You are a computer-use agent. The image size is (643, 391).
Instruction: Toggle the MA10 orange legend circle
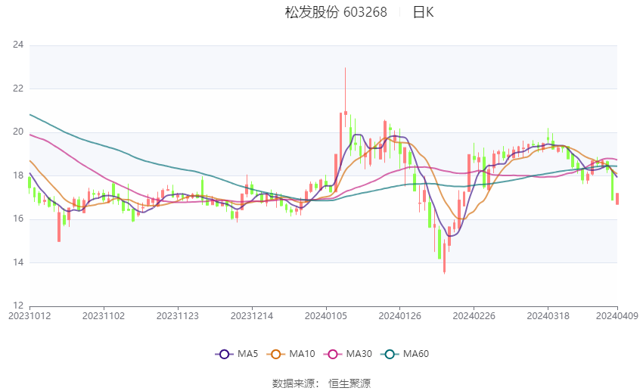[x=276, y=354]
